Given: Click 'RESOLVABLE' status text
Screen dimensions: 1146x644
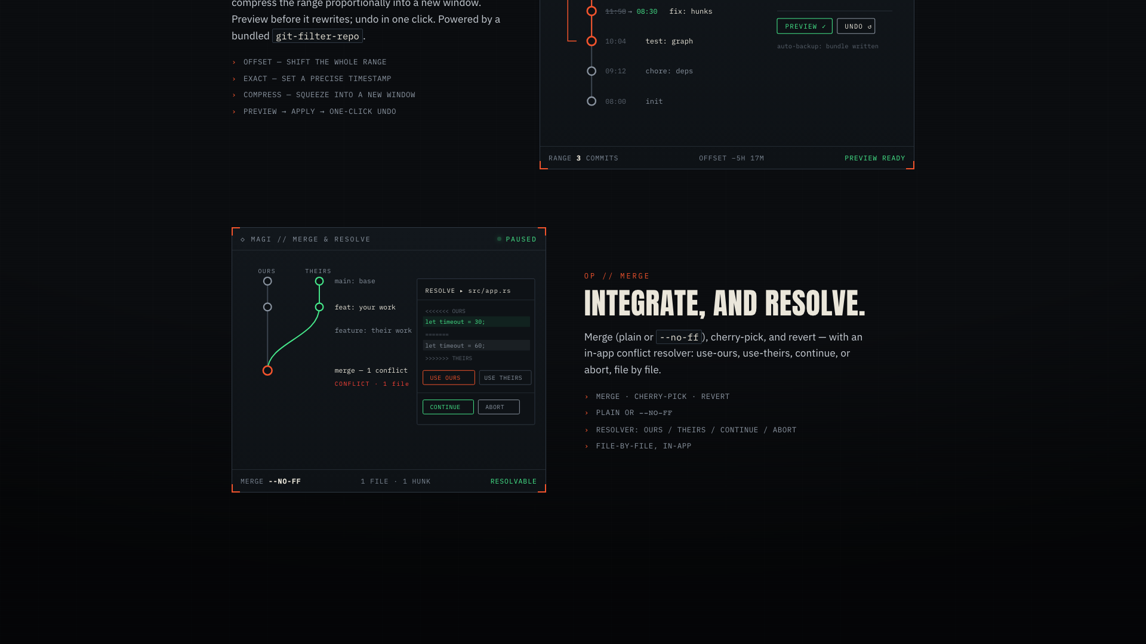Looking at the screenshot, I should click(514, 482).
